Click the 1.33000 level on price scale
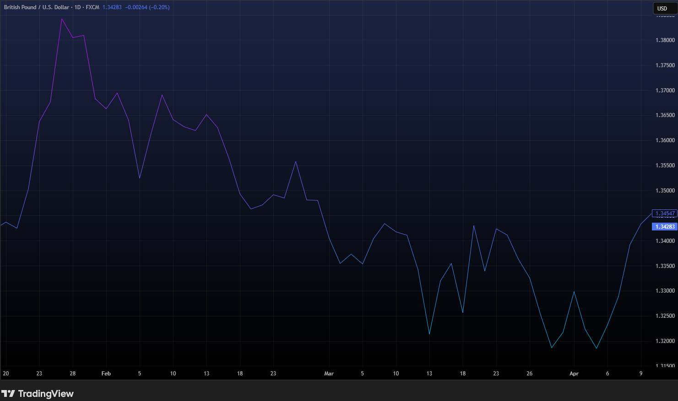 pyautogui.click(x=665, y=291)
